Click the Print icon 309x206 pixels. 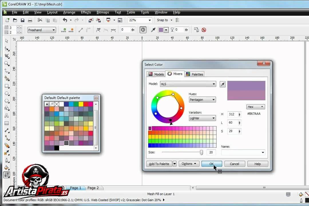click(x=30, y=20)
